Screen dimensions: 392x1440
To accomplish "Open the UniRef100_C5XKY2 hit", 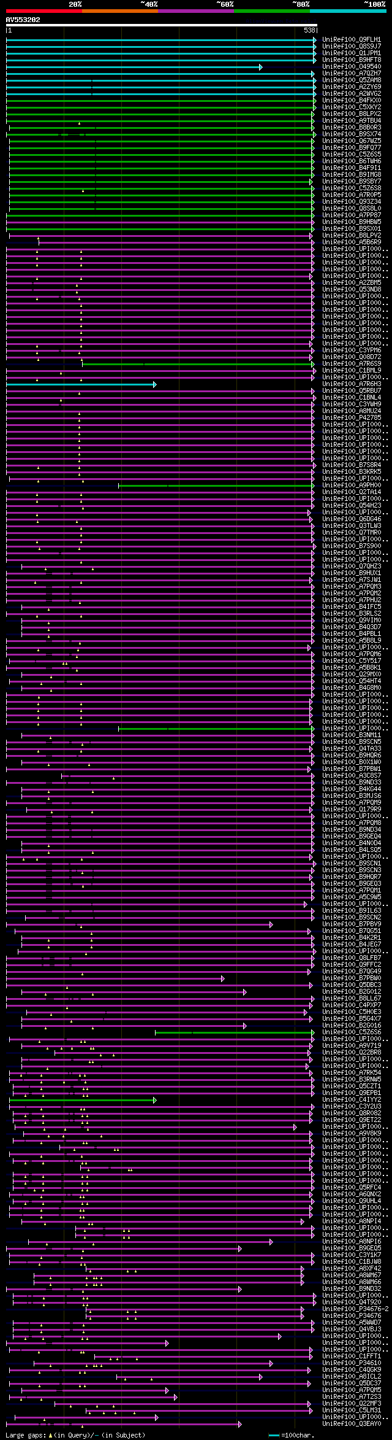I will [x=352, y=107].
